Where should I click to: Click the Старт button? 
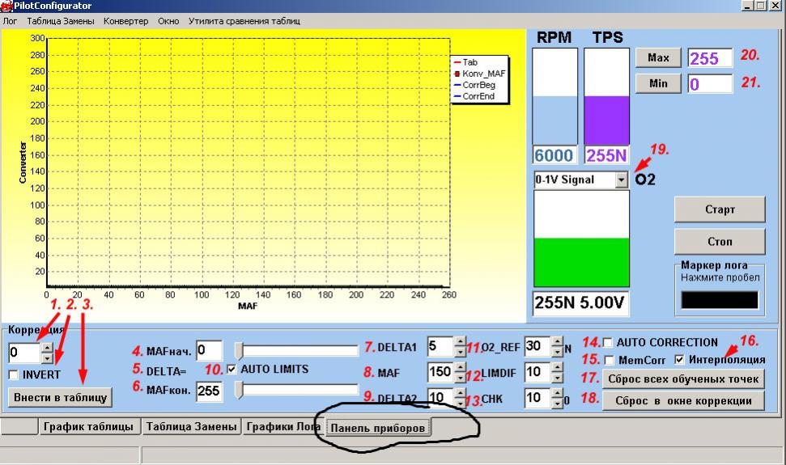coord(720,209)
